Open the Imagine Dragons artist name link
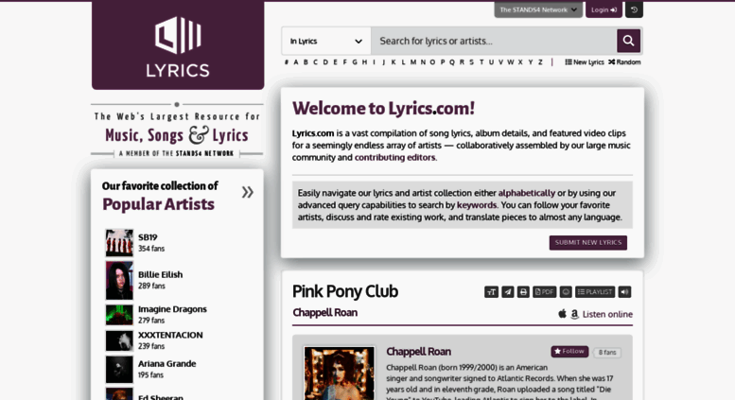 click(x=172, y=309)
